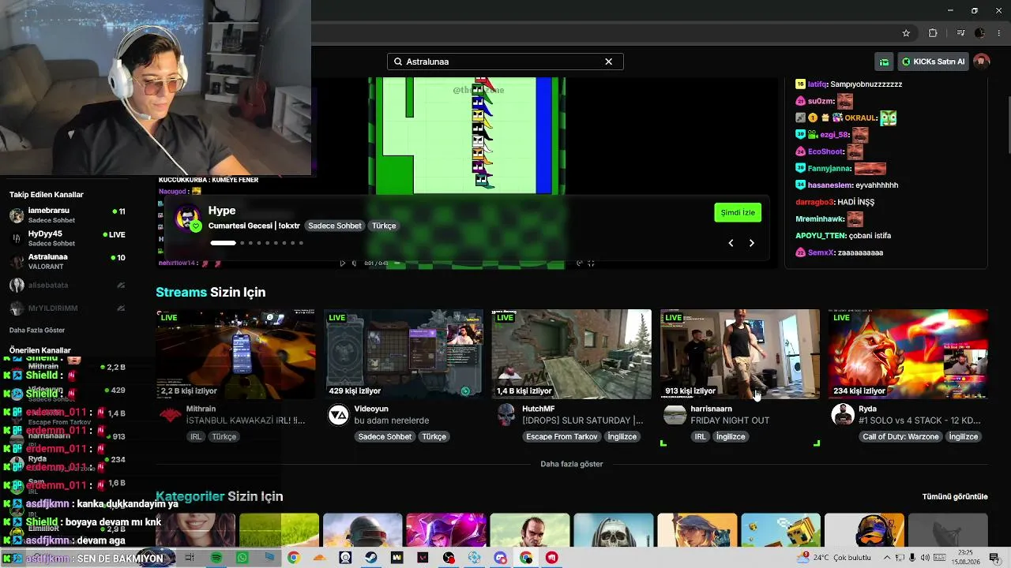Open harrisnaarn stream thumbnail
This screenshot has width=1011, height=568.
[x=740, y=354]
